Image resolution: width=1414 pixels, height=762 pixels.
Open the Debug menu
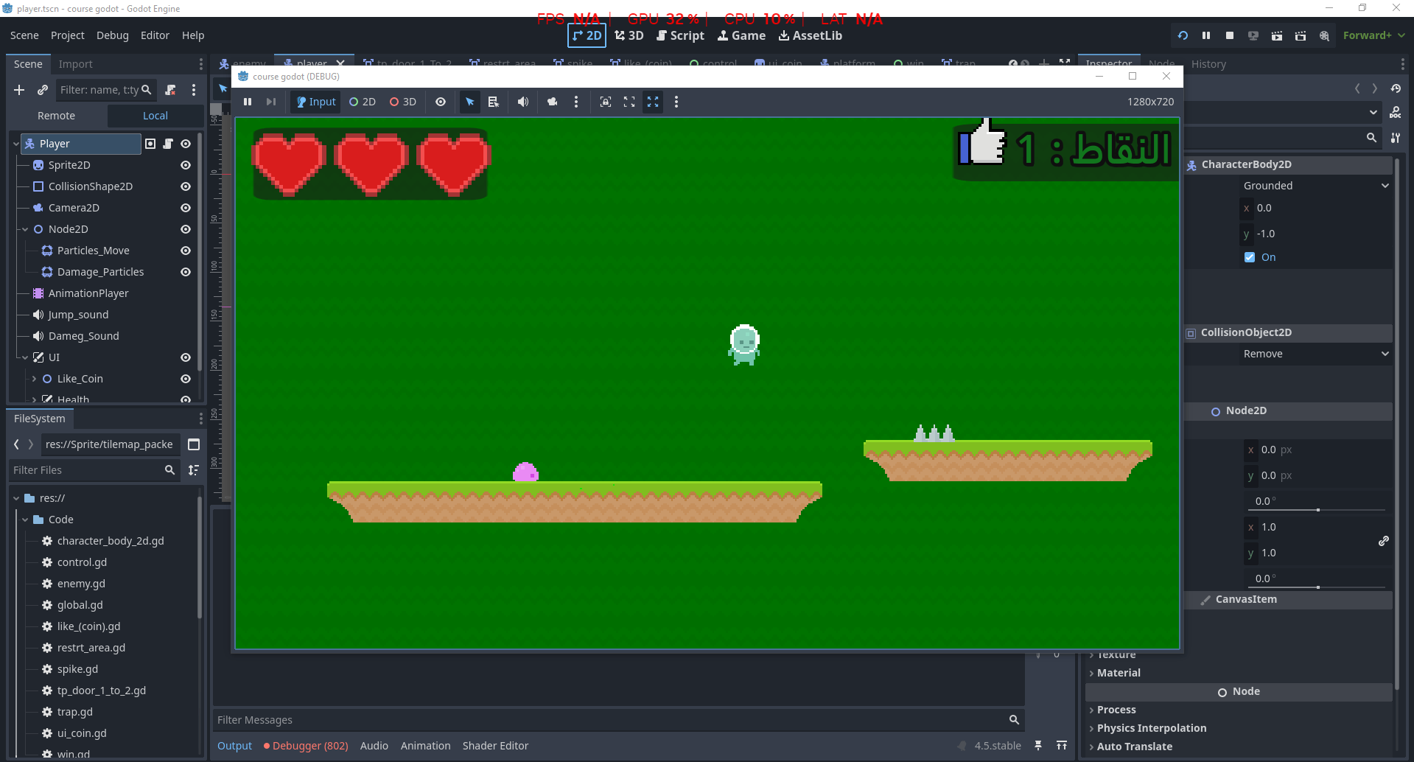click(x=112, y=35)
